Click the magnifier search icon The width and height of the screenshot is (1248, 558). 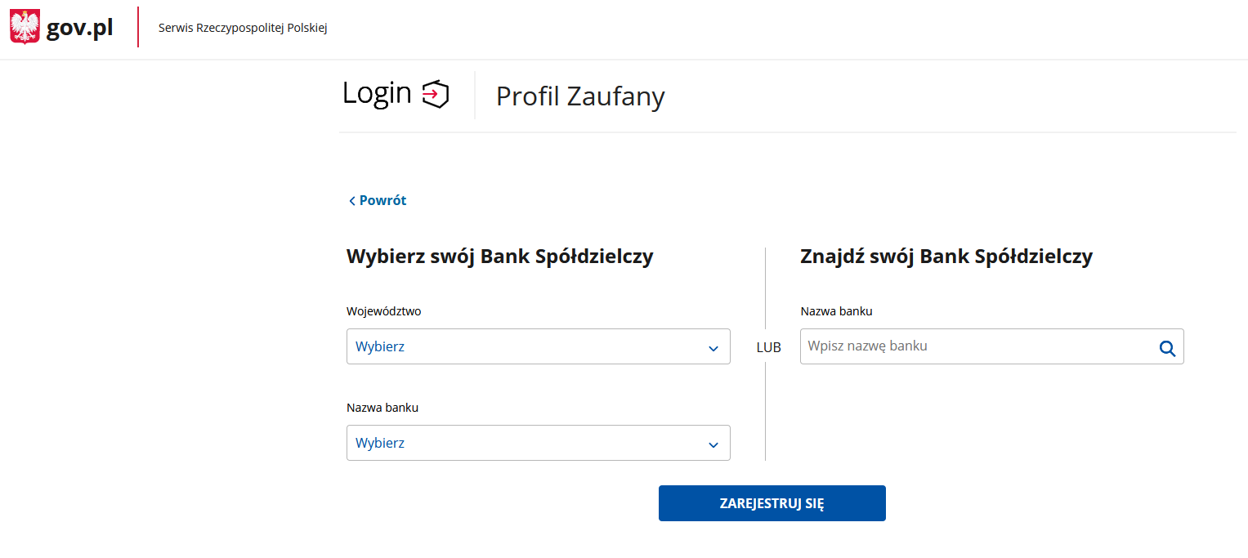coord(1167,349)
